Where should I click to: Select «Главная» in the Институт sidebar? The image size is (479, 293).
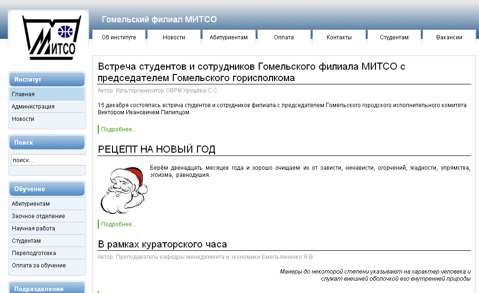point(23,94)
